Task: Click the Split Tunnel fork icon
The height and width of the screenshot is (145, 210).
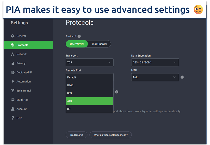Action: (13, 91)
